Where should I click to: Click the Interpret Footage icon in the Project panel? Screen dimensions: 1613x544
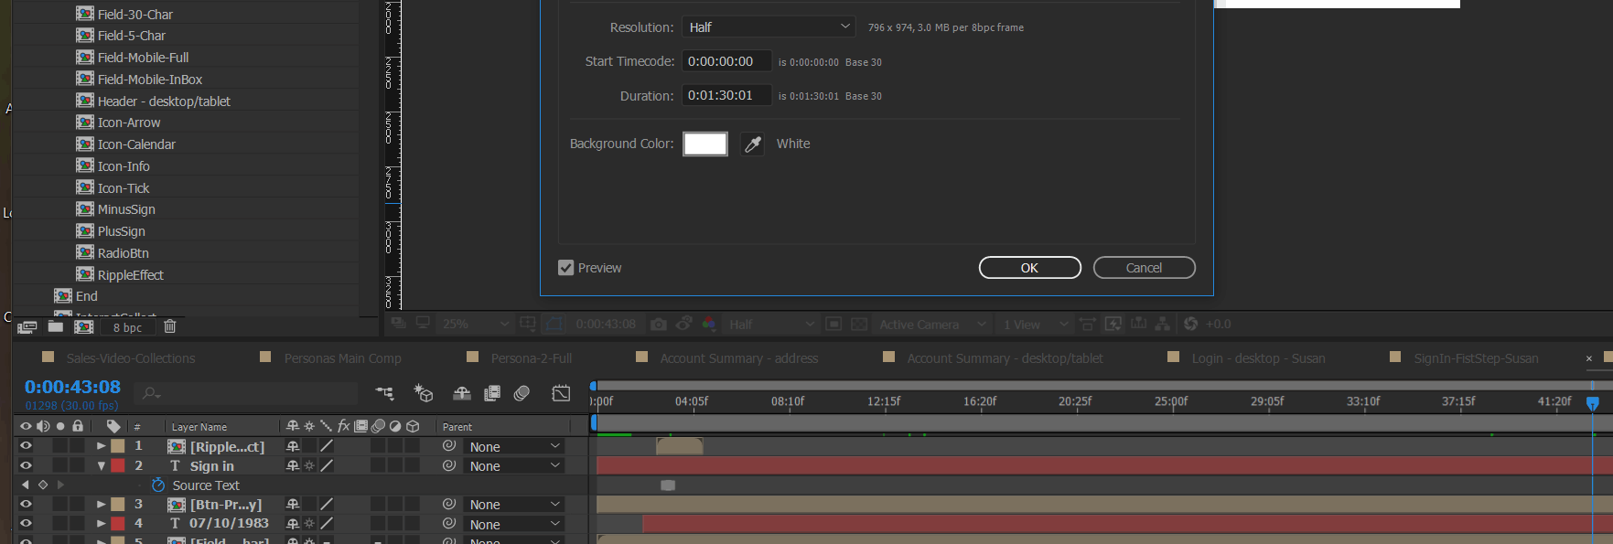coord(27,326)
